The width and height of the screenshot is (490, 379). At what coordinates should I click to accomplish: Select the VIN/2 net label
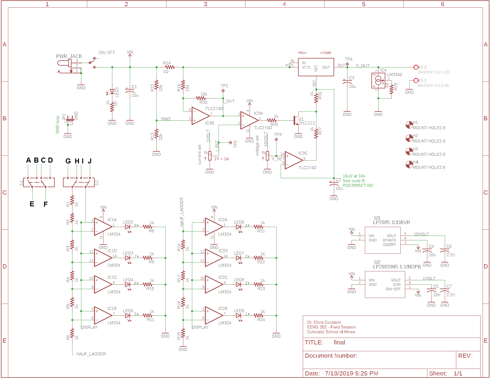click(x=166, y=119)
